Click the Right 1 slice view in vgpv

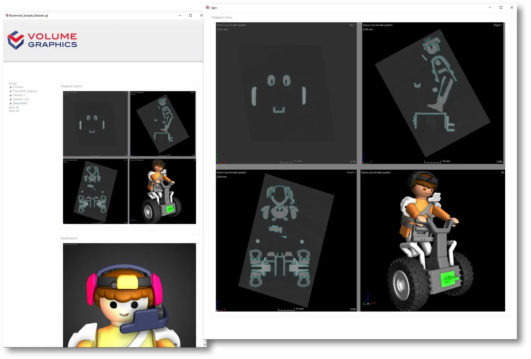(x=433, y=93)
